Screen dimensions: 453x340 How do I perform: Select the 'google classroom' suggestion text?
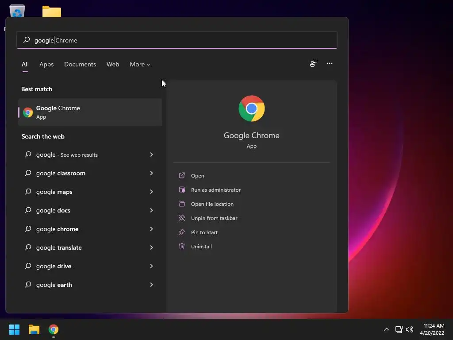(61, 173)
